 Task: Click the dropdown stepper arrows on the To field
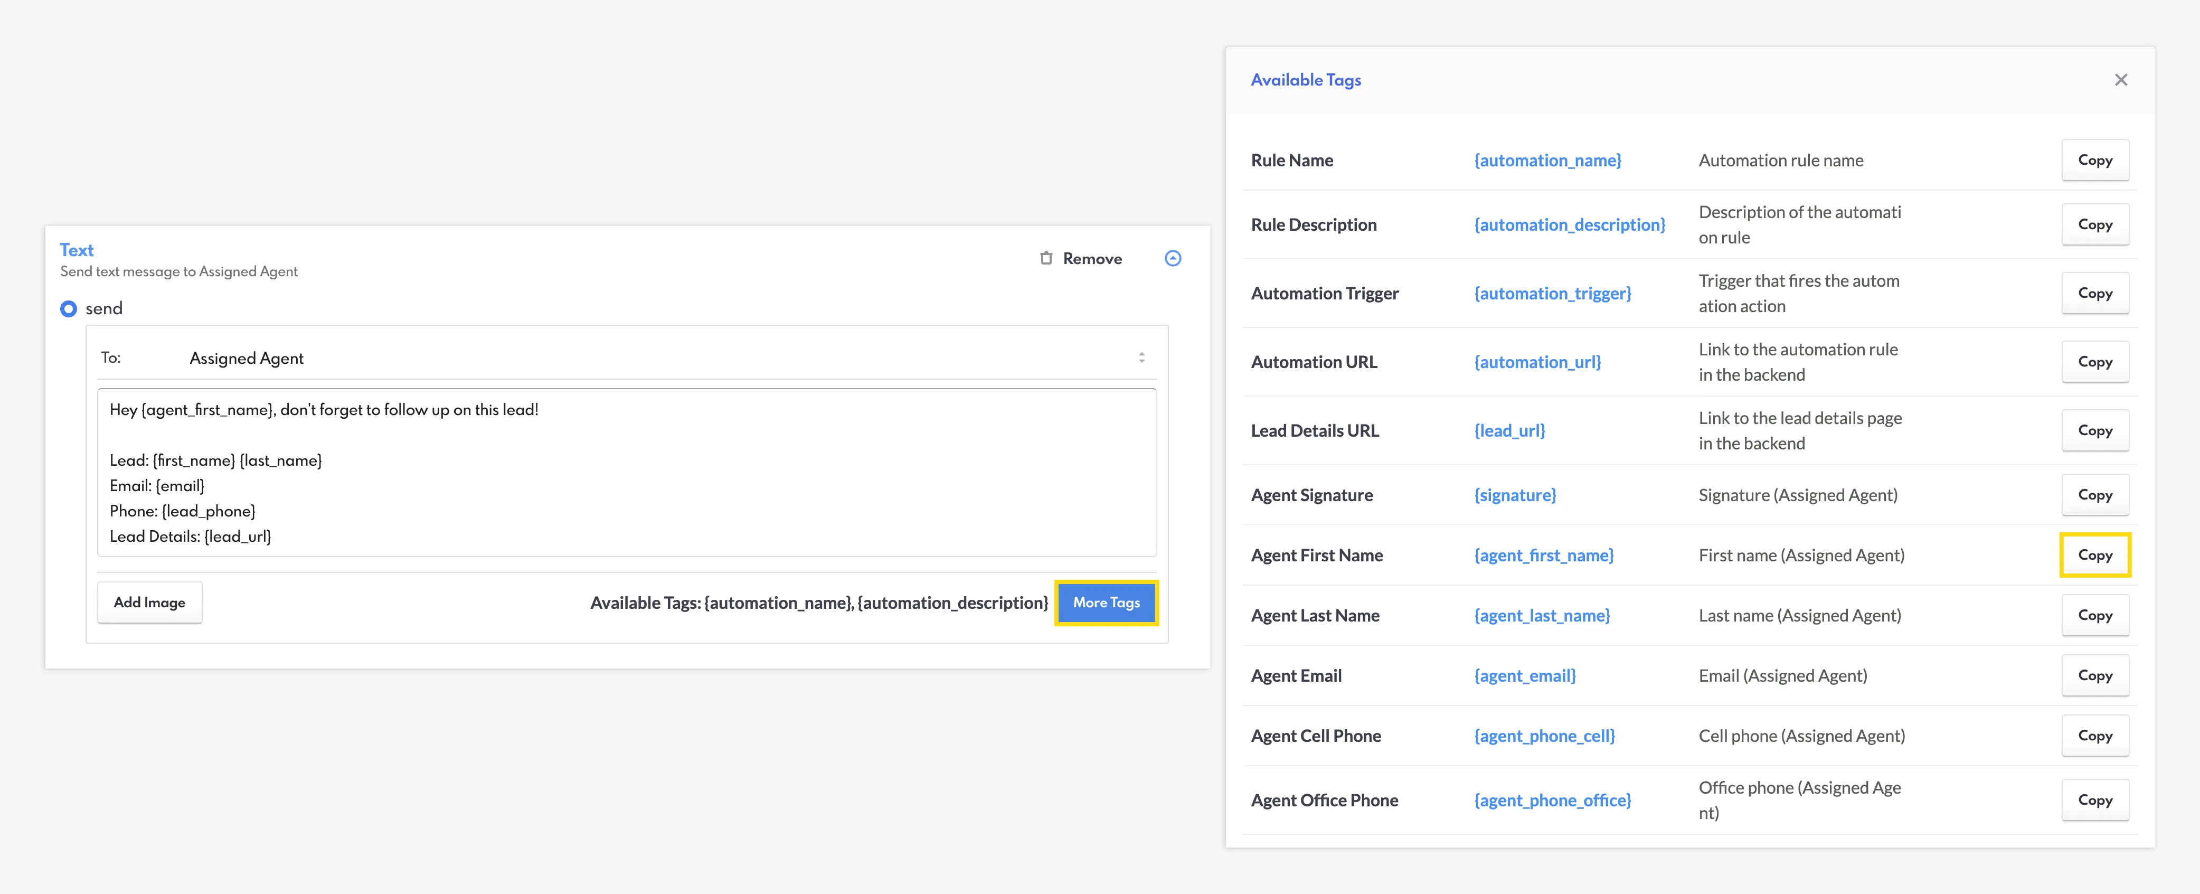pyautogui.click(x=1141, y=358)
